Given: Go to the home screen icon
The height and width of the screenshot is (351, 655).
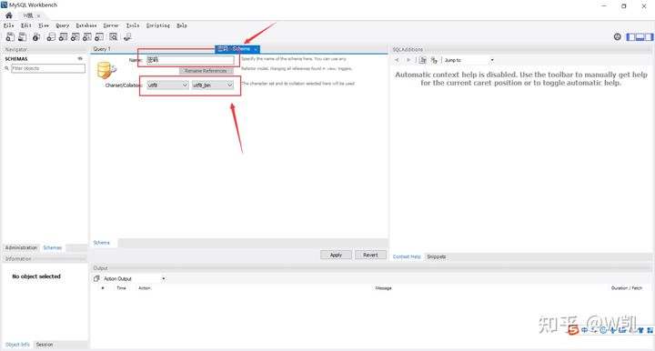Looking at the screenshot, I should 9,15.
